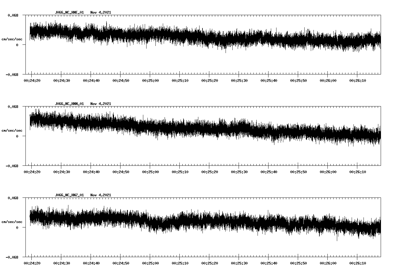Screen dimensions: 402x274
Task: Click the cm/sec/sec unit label of HNZ plot
Action: [x=12, y=222]
